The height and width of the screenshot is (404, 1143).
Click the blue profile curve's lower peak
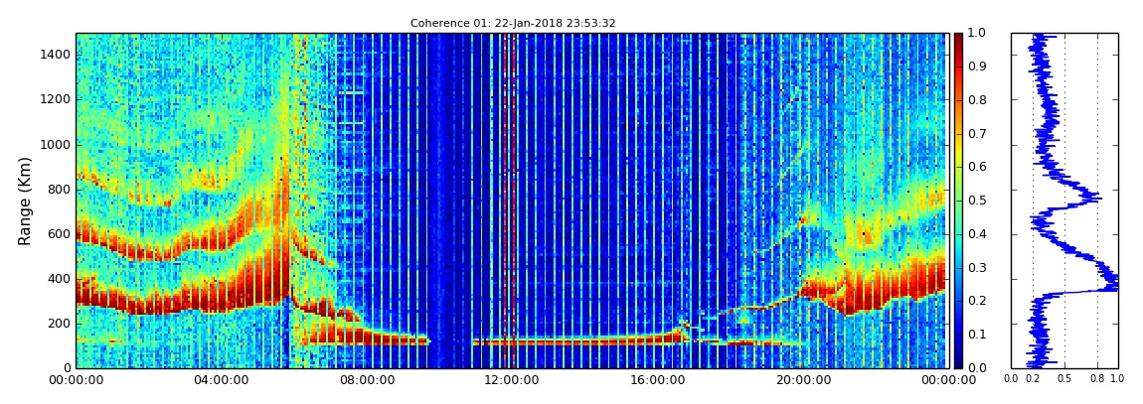pos(1109,282)
